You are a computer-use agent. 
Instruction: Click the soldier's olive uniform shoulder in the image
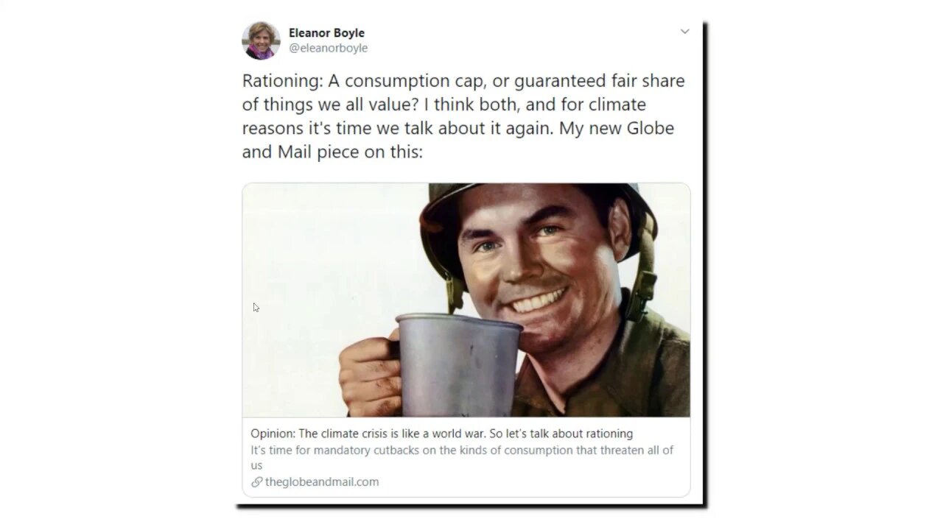(648, 368)
